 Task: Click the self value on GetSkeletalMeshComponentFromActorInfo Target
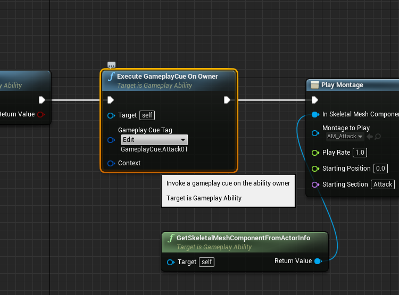coord(206,262)
